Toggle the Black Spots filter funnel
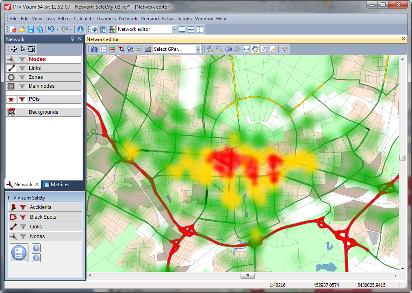 click(x=23, y=217)
